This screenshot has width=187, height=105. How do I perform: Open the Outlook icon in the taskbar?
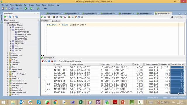pos(22,102)
